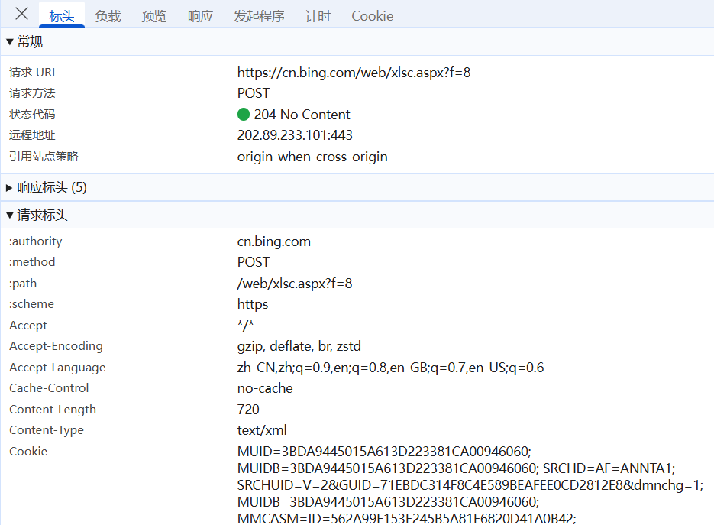This screenshot has height=525, width=714.
Task: Click the :method header name
Action: pyautogui.click(x=32, y=262)
